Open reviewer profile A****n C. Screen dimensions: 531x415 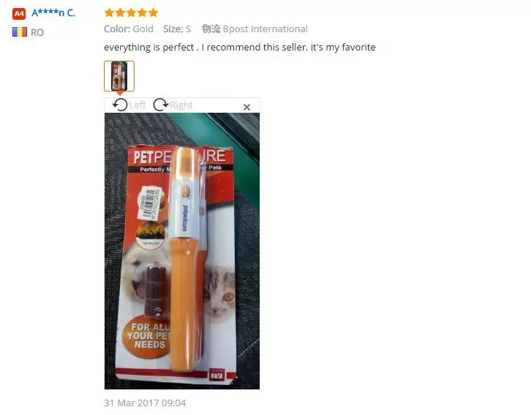click(x=53, y=13)
